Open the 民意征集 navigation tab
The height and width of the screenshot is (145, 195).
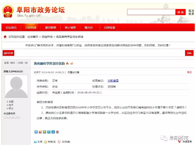pos(110,28)
